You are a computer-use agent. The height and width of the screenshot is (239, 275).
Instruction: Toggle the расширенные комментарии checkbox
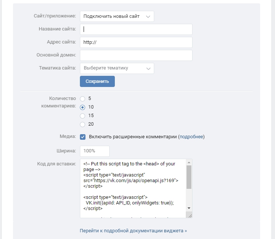(83, 137)
